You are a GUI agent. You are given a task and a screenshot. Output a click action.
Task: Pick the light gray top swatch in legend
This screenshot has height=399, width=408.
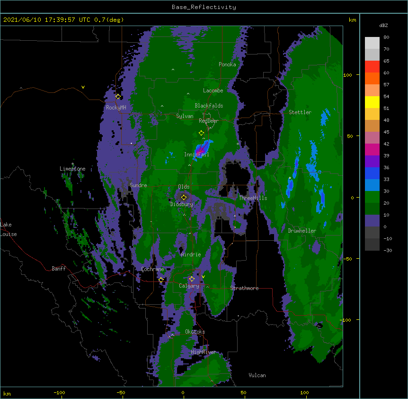372,43
